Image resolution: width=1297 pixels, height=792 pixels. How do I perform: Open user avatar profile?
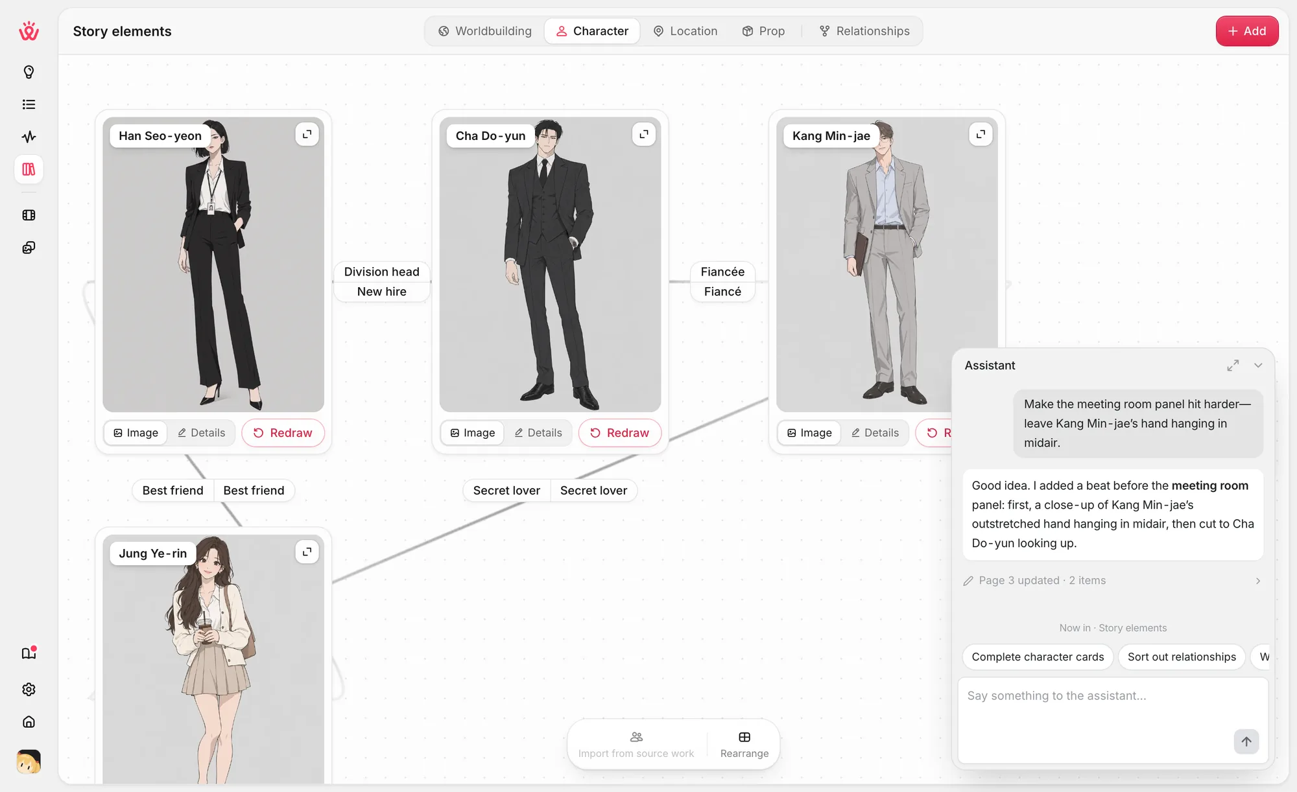point(29,762)
